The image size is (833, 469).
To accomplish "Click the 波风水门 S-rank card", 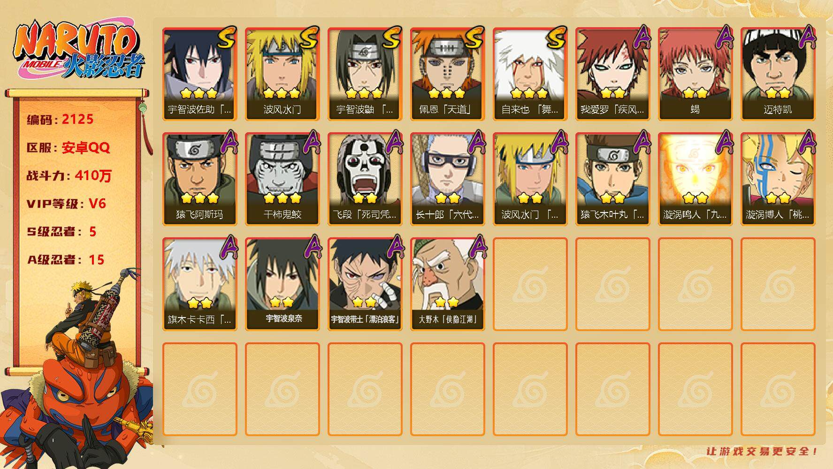I will 282,74.
